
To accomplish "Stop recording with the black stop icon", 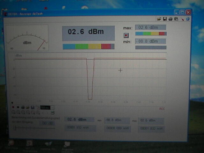I will click(18, 107).
